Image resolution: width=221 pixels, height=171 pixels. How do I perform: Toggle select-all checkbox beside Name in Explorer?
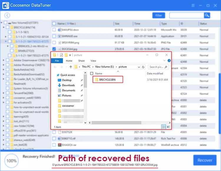92,74
